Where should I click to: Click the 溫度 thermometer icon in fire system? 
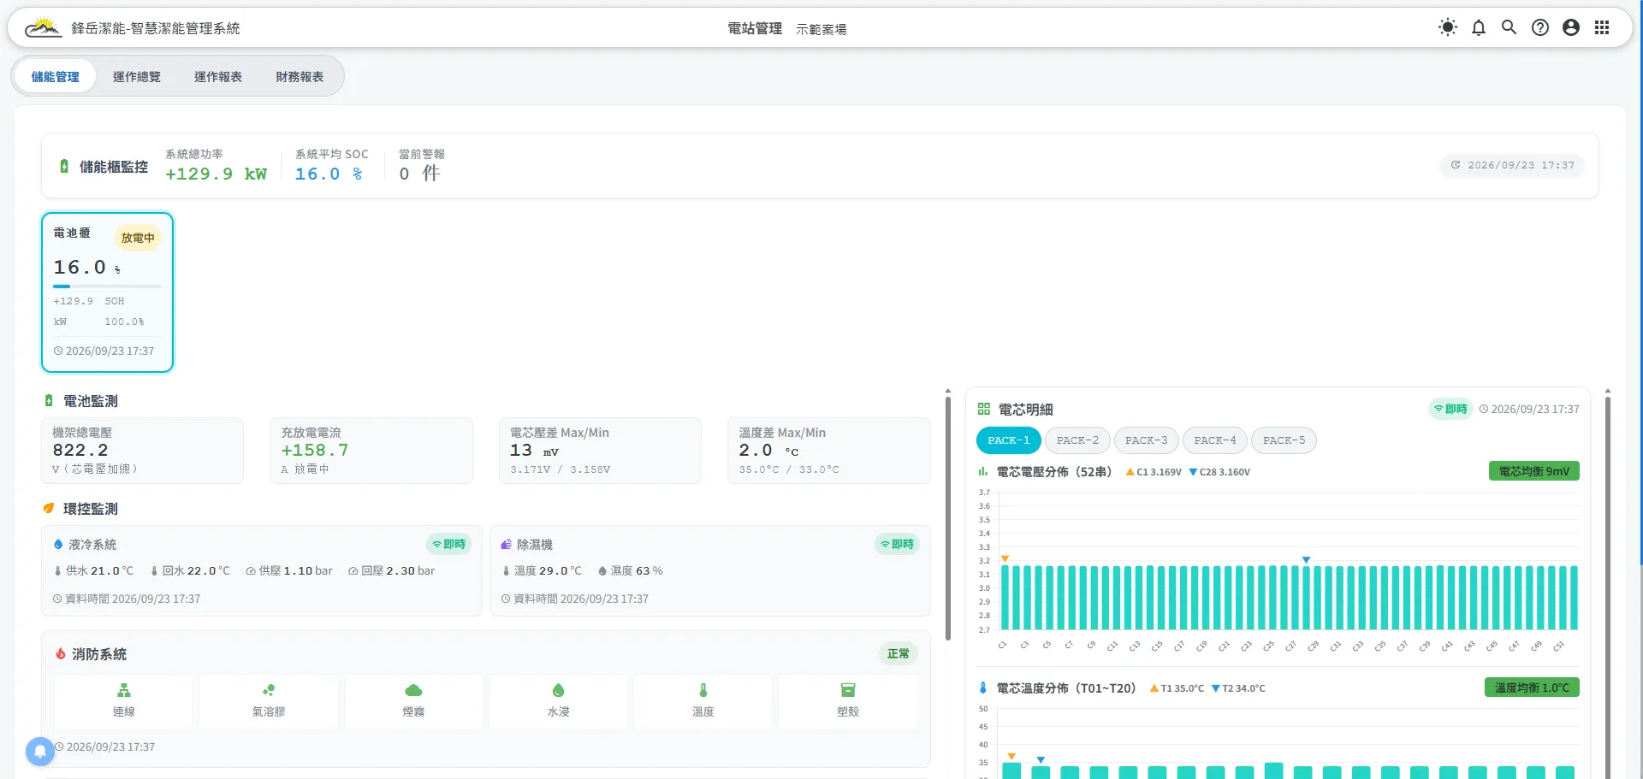(703, 690)
